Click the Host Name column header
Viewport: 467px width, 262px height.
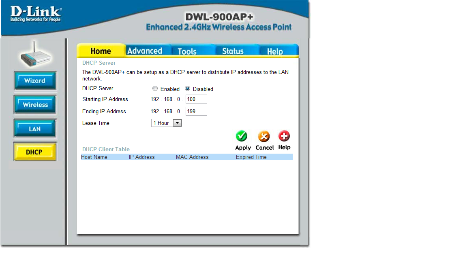[x=94, y=157]
